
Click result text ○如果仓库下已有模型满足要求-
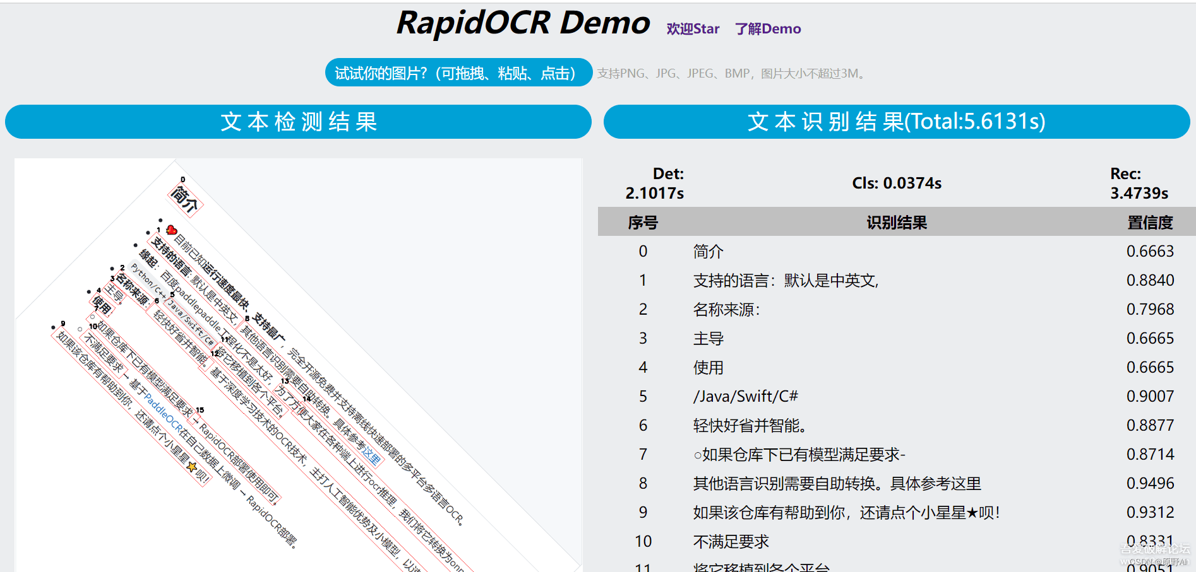coord(799,455)
